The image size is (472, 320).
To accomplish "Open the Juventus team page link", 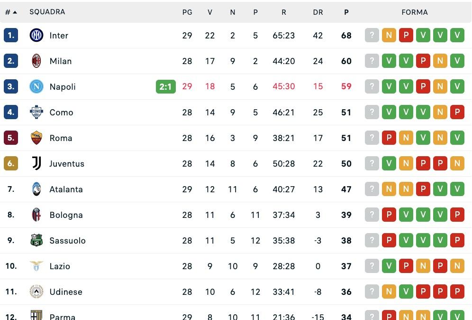I will pos(67,163).
